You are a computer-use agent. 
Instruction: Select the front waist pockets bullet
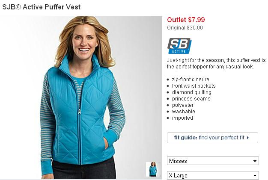[194, 86]
